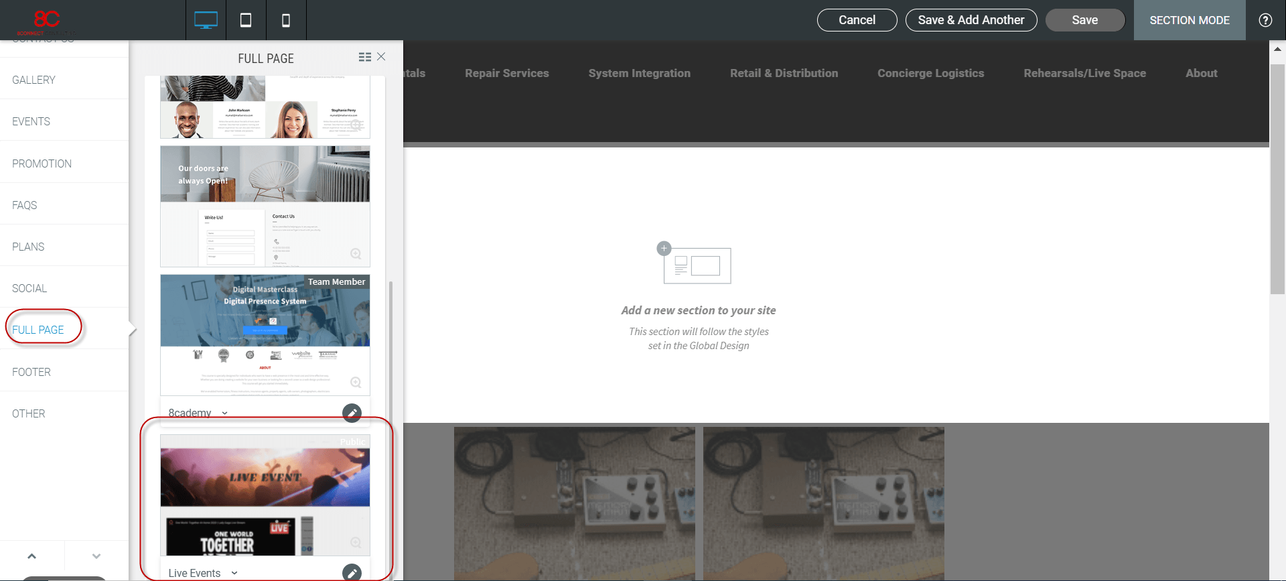The image size is (1286, 581).
Task: Click the 8Connect logo
Action: 46,21
